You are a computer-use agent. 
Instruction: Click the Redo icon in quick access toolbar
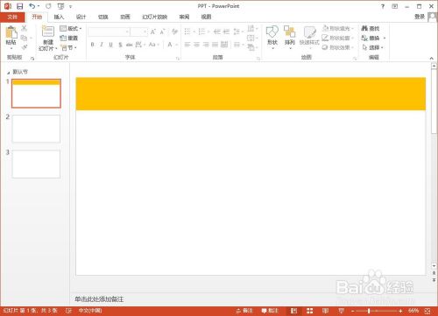[48, 6]
